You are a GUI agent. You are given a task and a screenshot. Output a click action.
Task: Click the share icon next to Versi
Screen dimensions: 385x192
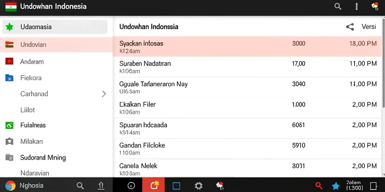point(350,27)
